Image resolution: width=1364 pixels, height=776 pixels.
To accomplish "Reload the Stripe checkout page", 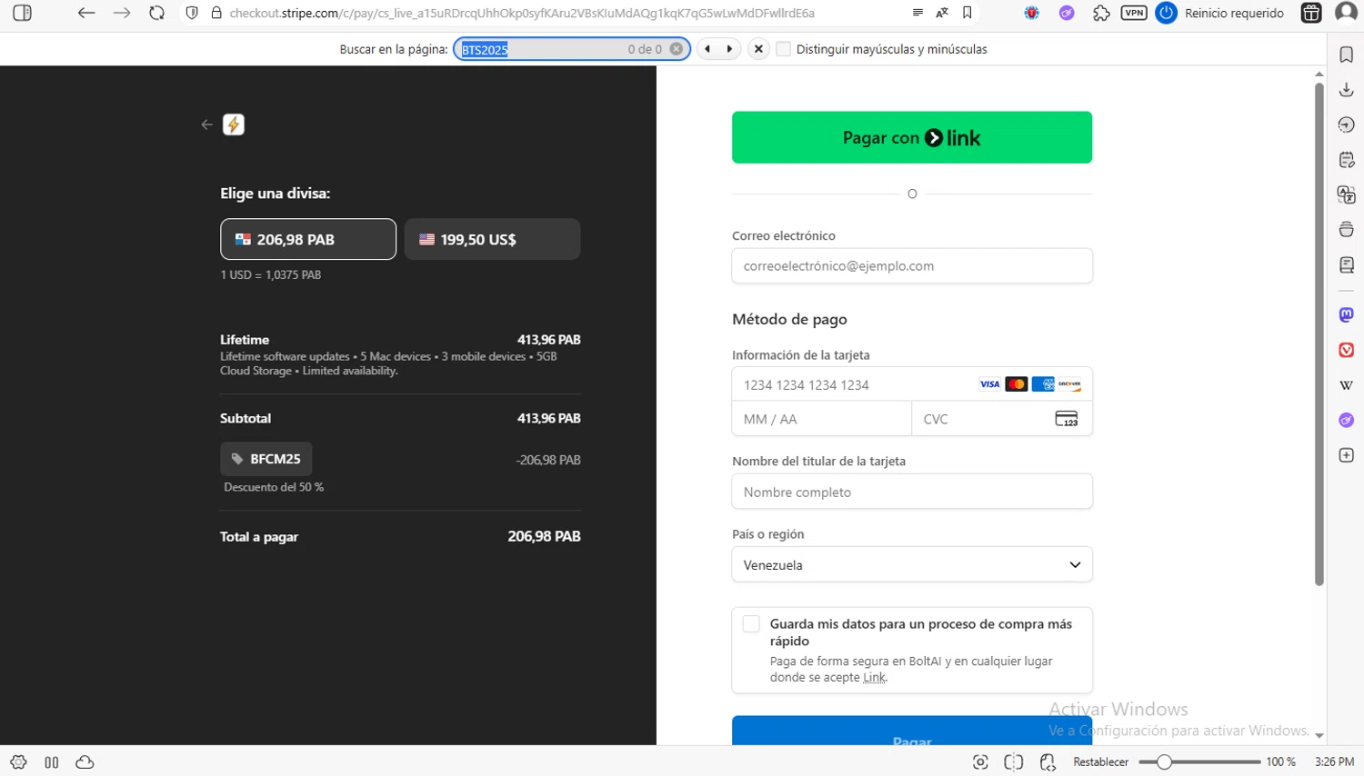I will click(x=157, y=13).
